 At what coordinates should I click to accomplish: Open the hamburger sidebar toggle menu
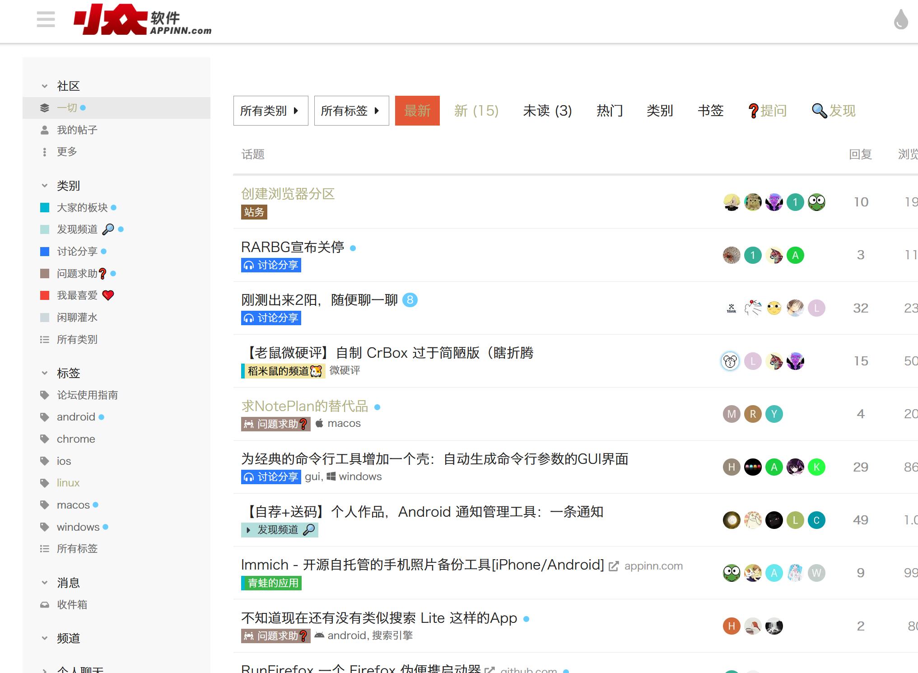(46, 19)
